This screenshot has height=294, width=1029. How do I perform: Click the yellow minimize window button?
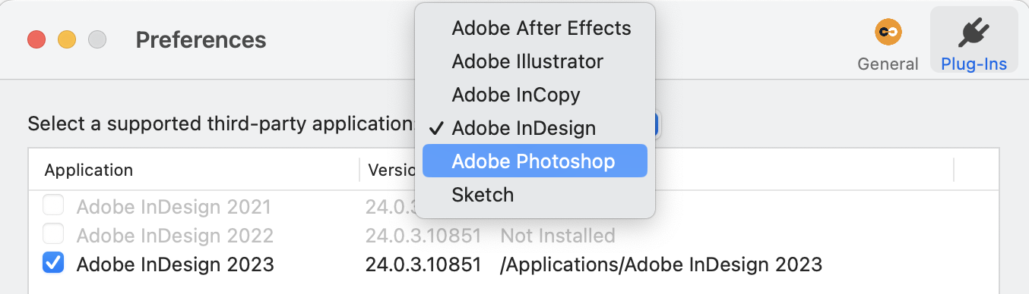pyautogui.click(x=67, y=39)
